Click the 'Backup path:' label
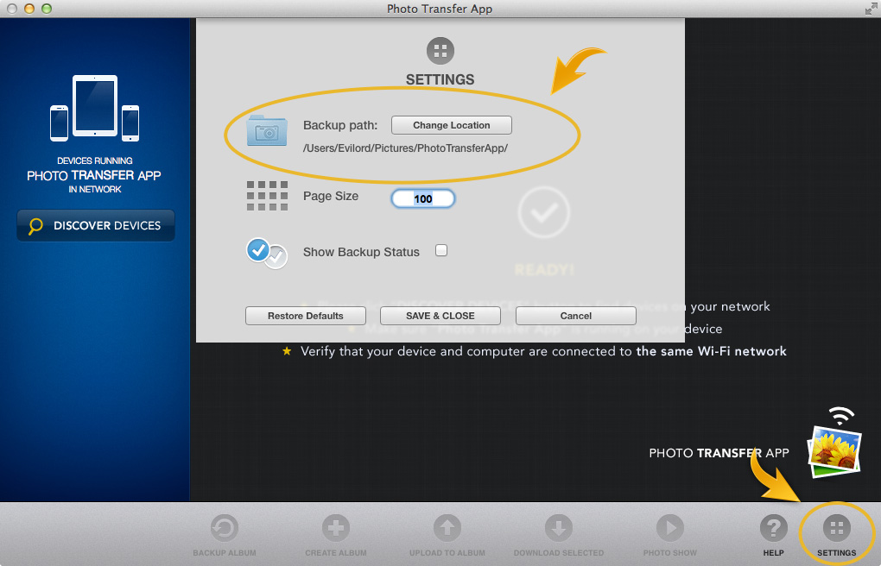 tap(340, 125)
